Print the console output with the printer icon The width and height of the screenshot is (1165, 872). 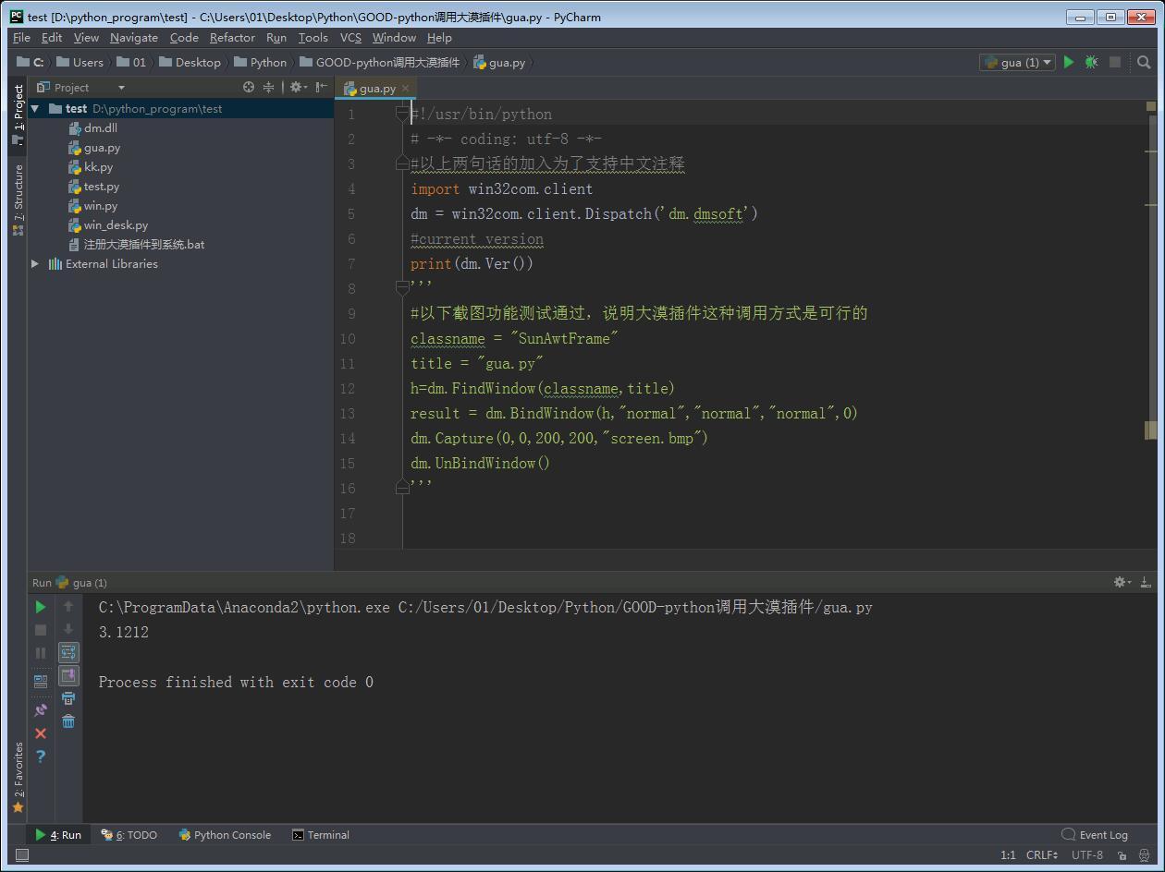(68, 698)
